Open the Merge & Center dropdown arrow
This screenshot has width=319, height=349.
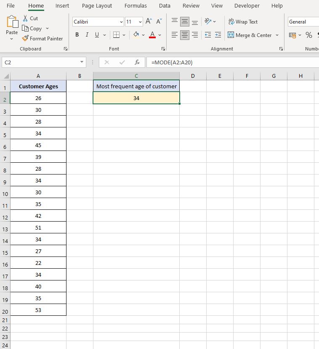[x=277, y=35]
